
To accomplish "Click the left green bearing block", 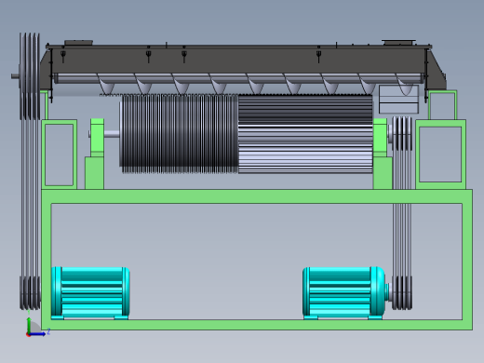I will coord(97,138).
